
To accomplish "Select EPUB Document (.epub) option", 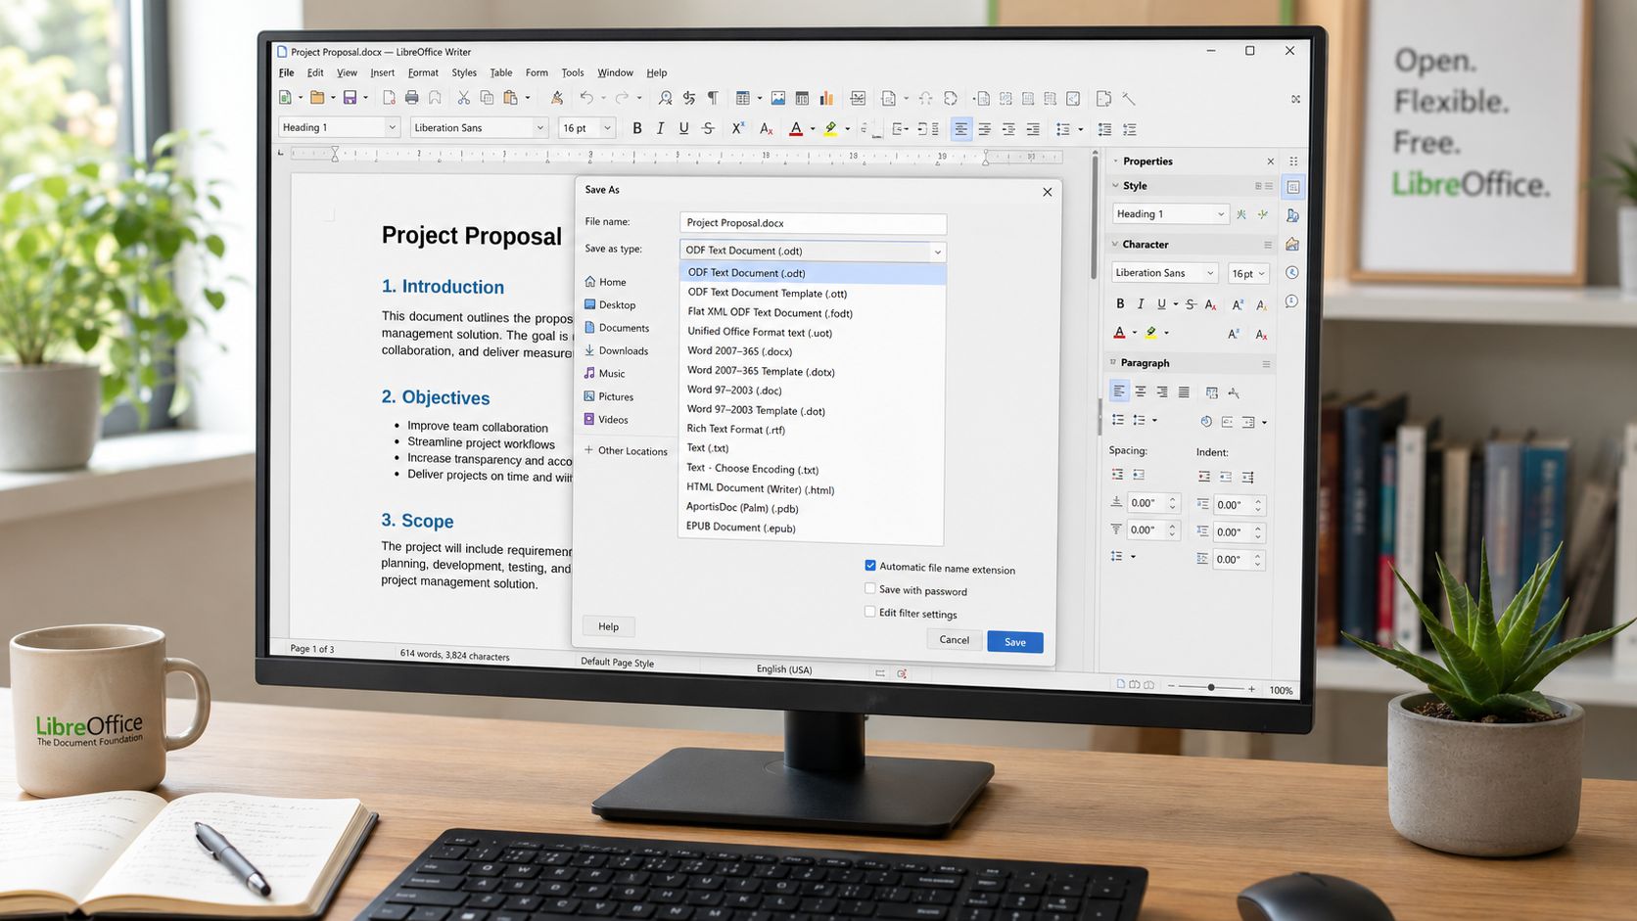I will point(812,528).
